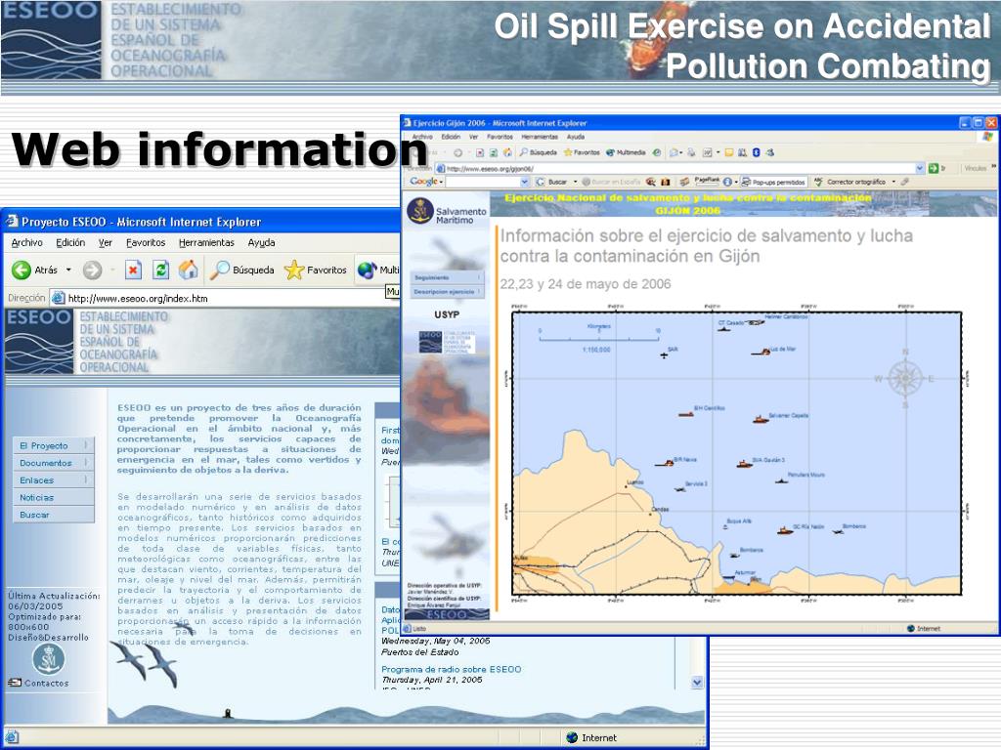Viewport: 1001px width, 750px height.
Task: Click Messenger icon at end of Gijón toolbar
Action: 770,153
